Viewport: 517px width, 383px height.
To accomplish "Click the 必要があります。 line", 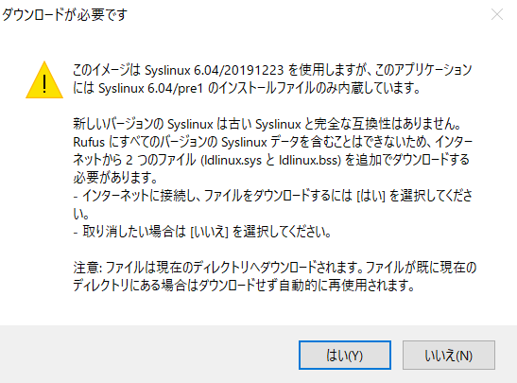I will click(x=115, y=178).
